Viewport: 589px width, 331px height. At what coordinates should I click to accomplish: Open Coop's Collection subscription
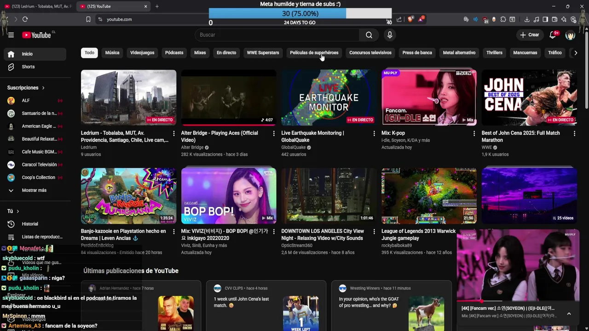tap(35, 177)
